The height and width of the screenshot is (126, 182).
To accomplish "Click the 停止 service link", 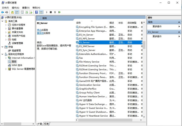I will (39, 30).
